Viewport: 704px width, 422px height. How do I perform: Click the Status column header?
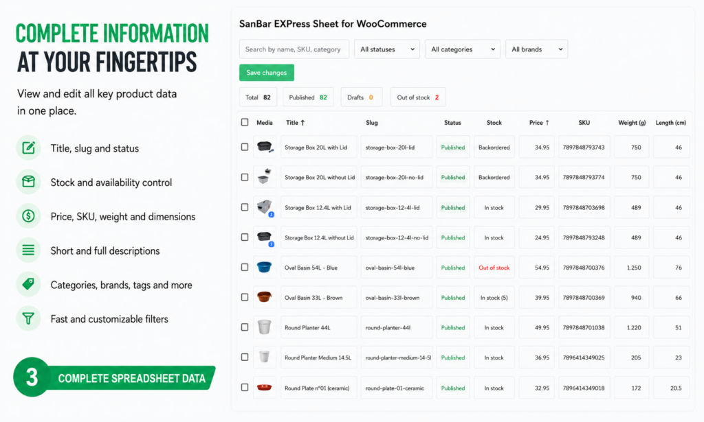click(x=452, y=122)
